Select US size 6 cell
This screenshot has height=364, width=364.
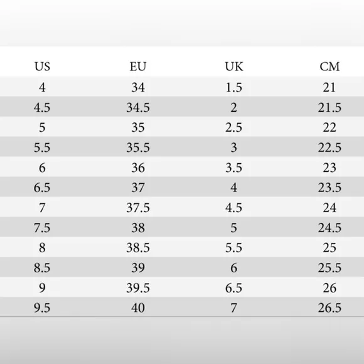[x=42, y=168]
